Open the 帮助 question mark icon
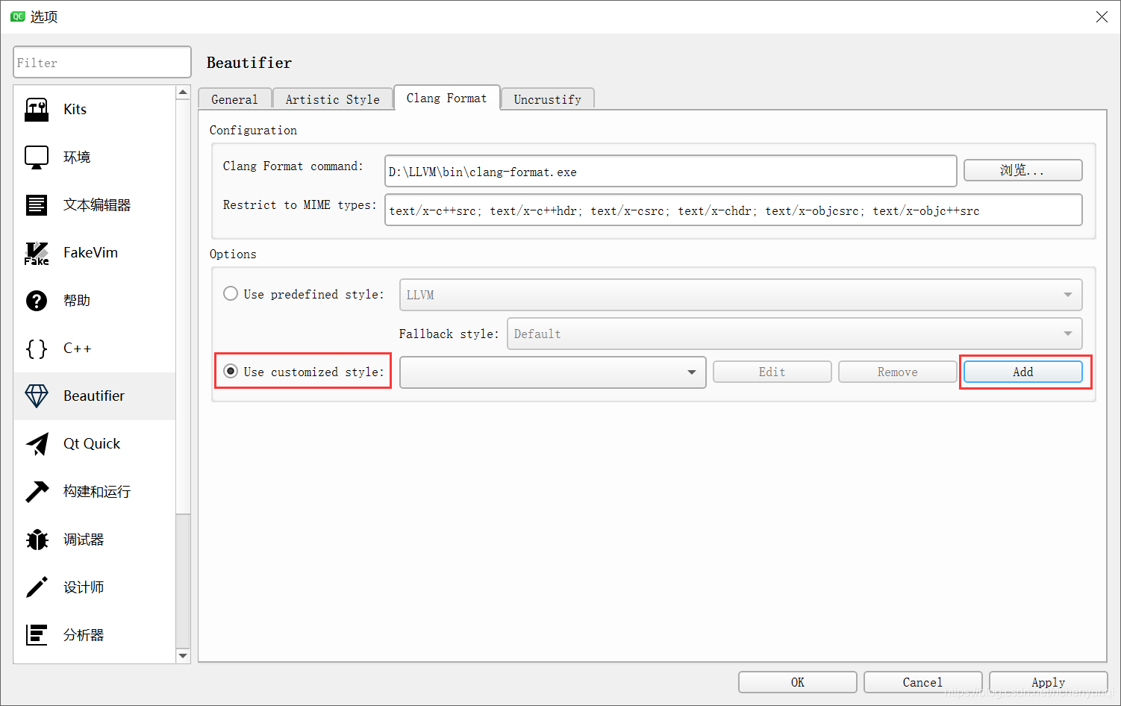The image size is (1121, 706). [x=37, y=301]
